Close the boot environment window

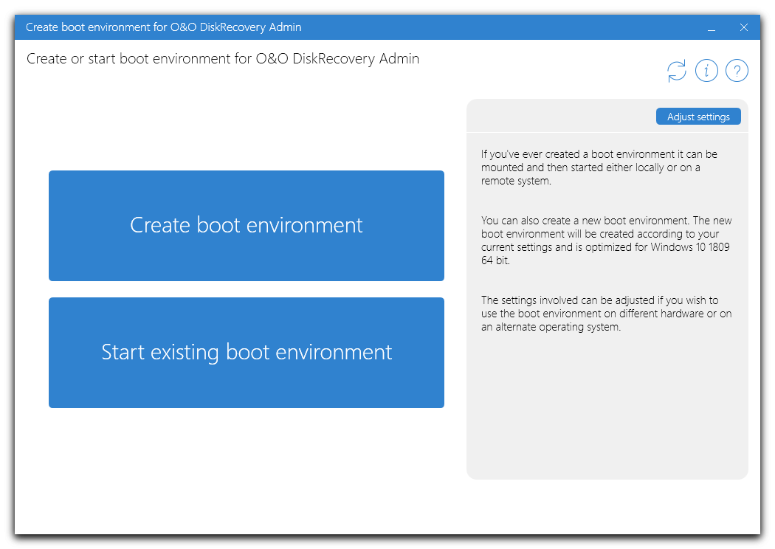[743, 28]
